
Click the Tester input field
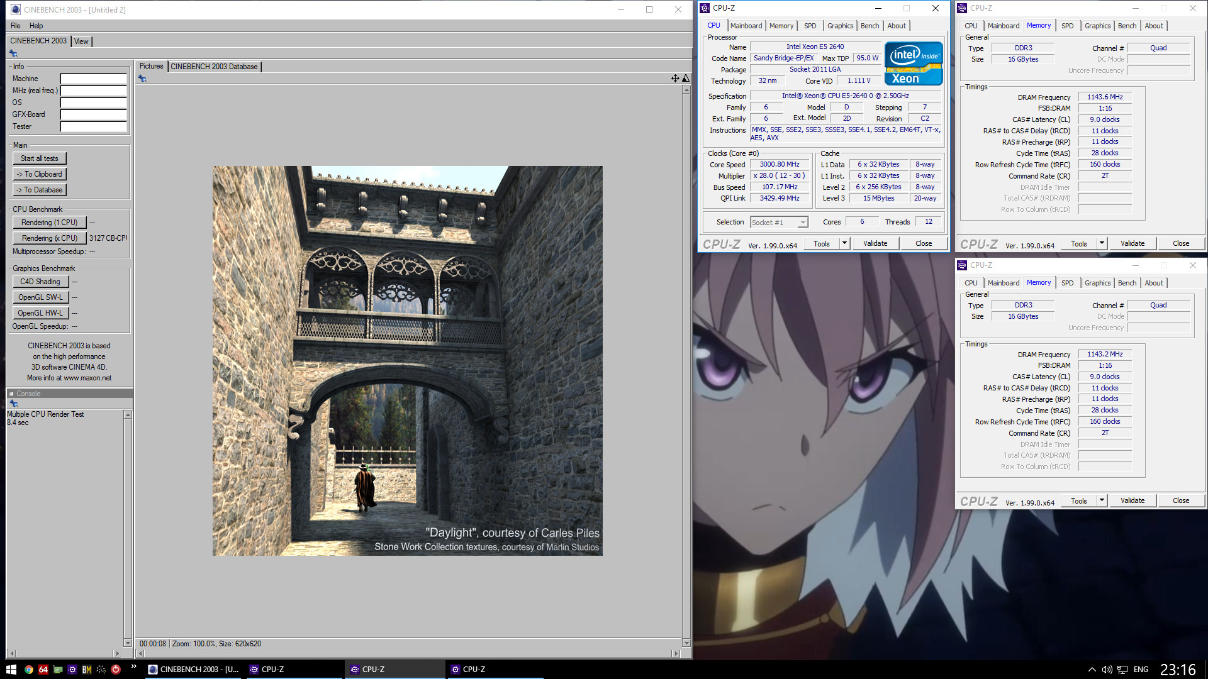(x=94, y=126)
